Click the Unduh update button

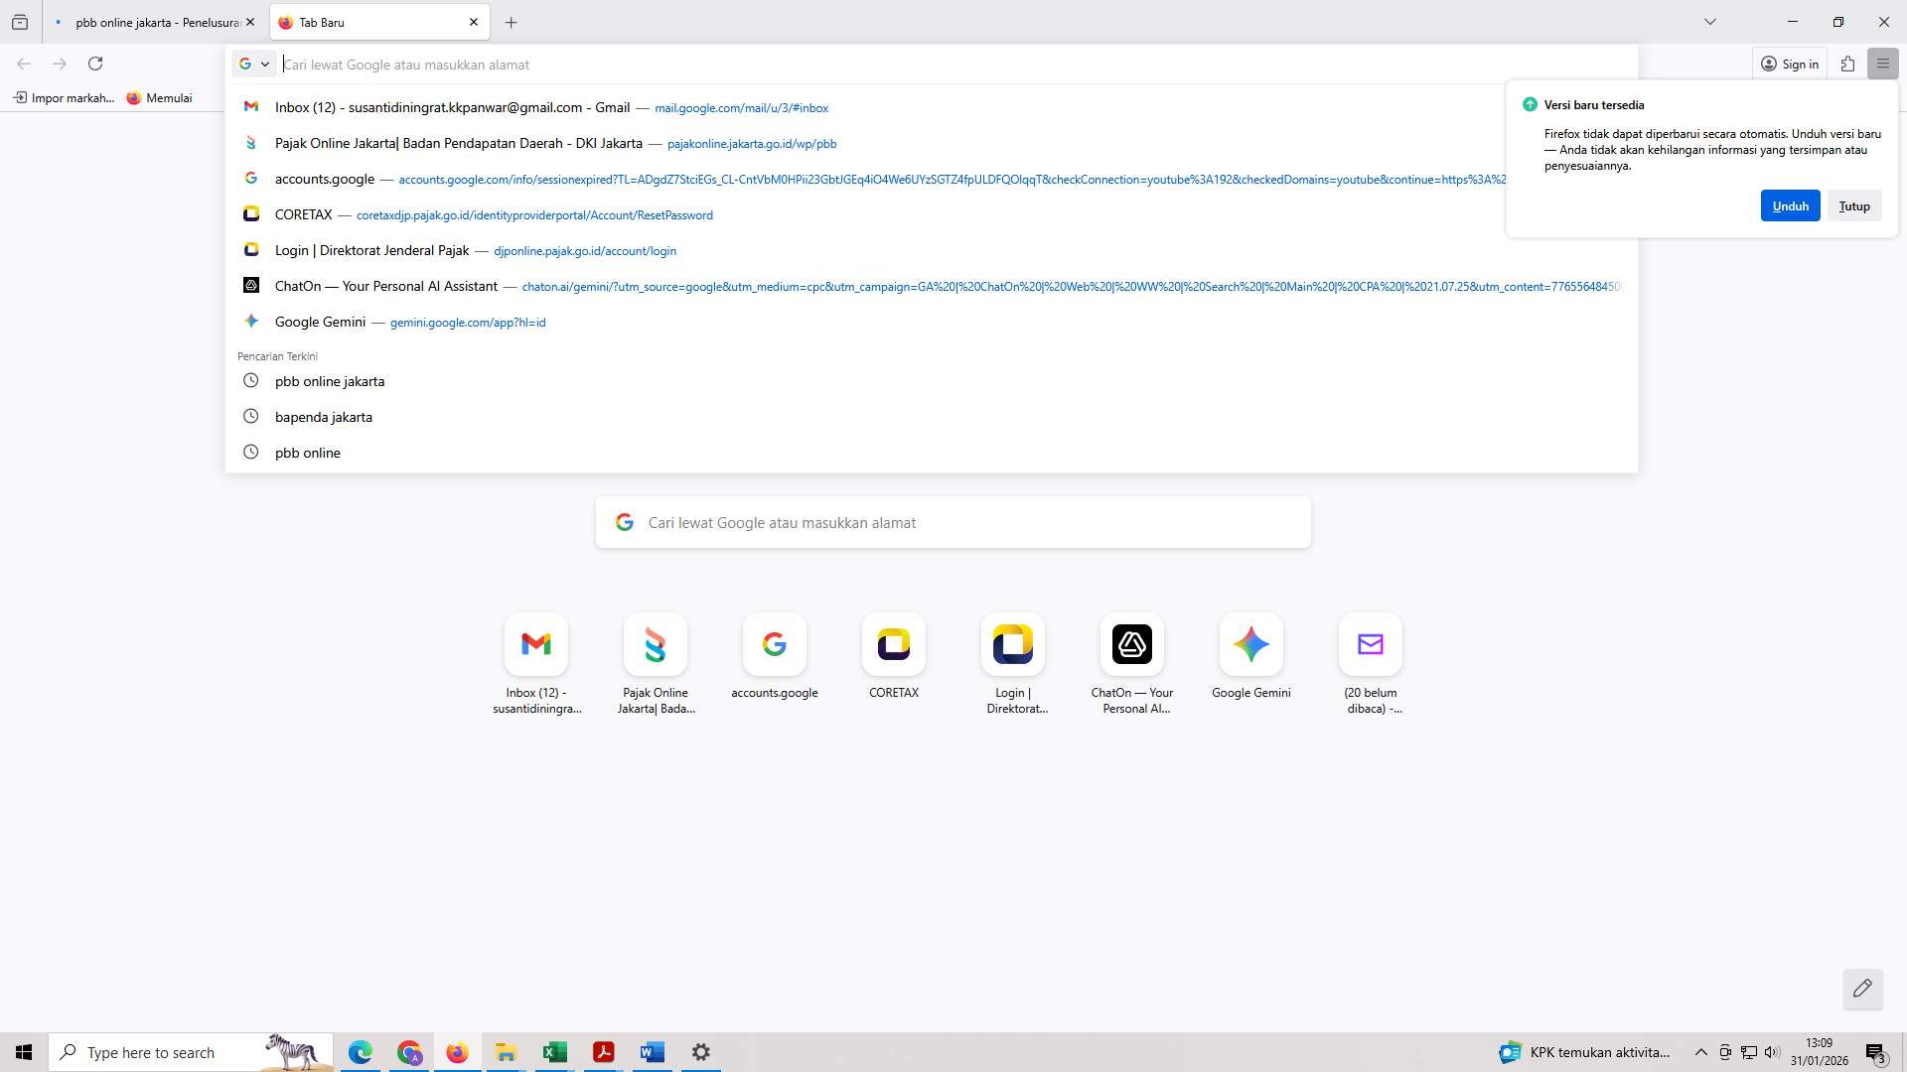pos(1790,205)
